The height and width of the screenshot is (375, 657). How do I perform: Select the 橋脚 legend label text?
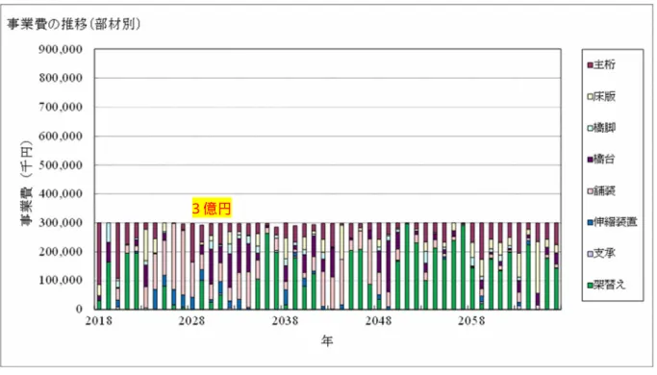click(x=605, y=128)
